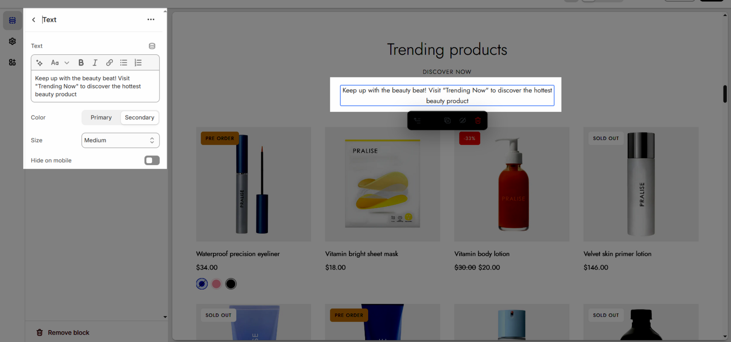Open the three-dot more actions menu
The image size is (731, 342).
point(151,20)
